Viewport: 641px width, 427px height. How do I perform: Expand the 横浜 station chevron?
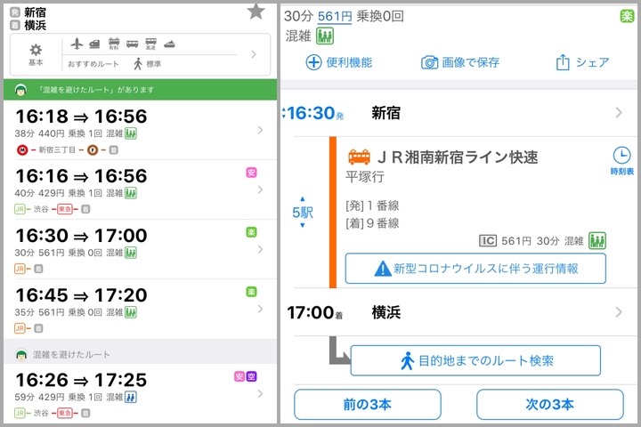(618, 312)
